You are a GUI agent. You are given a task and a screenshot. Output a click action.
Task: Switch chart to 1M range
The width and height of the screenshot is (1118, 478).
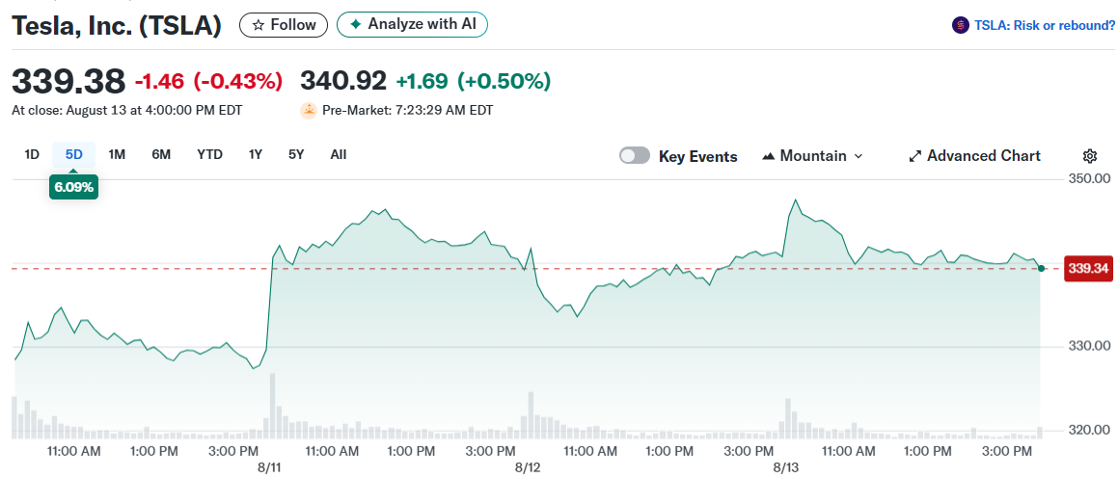tap(117, 154)
